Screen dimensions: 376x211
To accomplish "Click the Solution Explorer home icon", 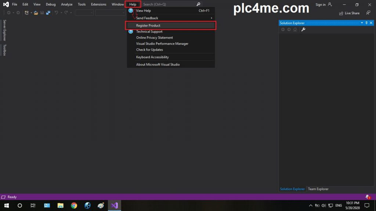I will [x=295, y=30].
